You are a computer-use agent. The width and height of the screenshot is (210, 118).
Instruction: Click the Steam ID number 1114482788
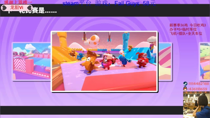(198, 84)
